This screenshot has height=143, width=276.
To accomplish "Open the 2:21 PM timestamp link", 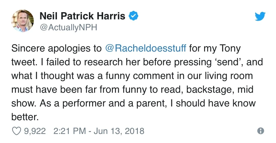I will pyautogui.click(x=69, y=131).
